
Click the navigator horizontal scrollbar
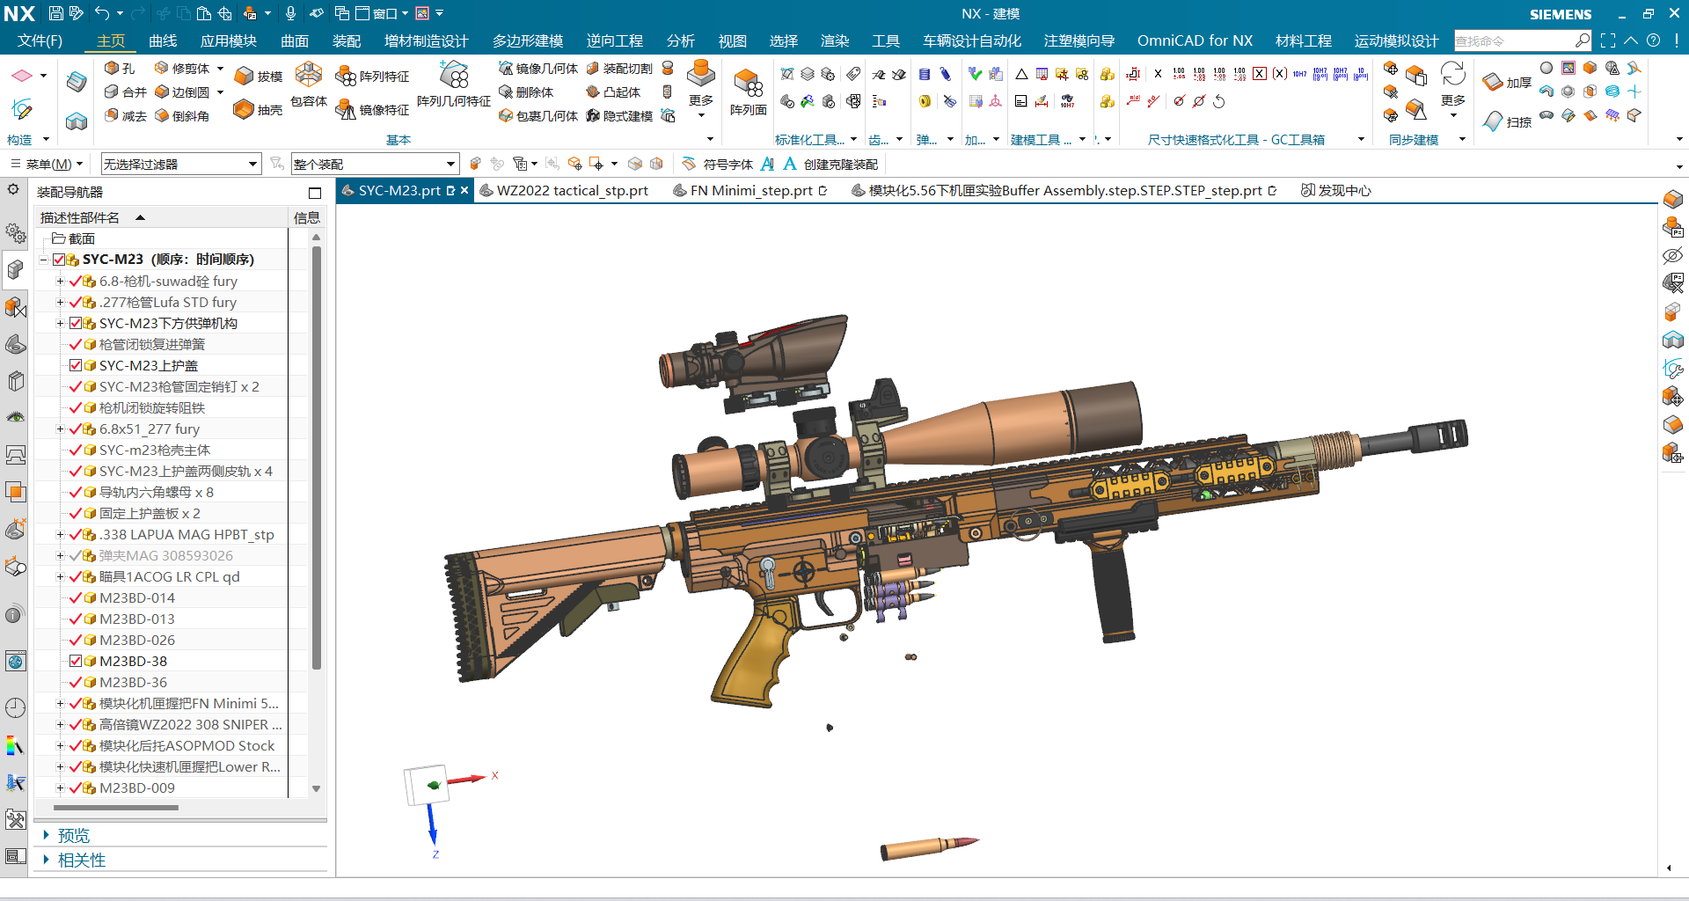pos(115,807)
